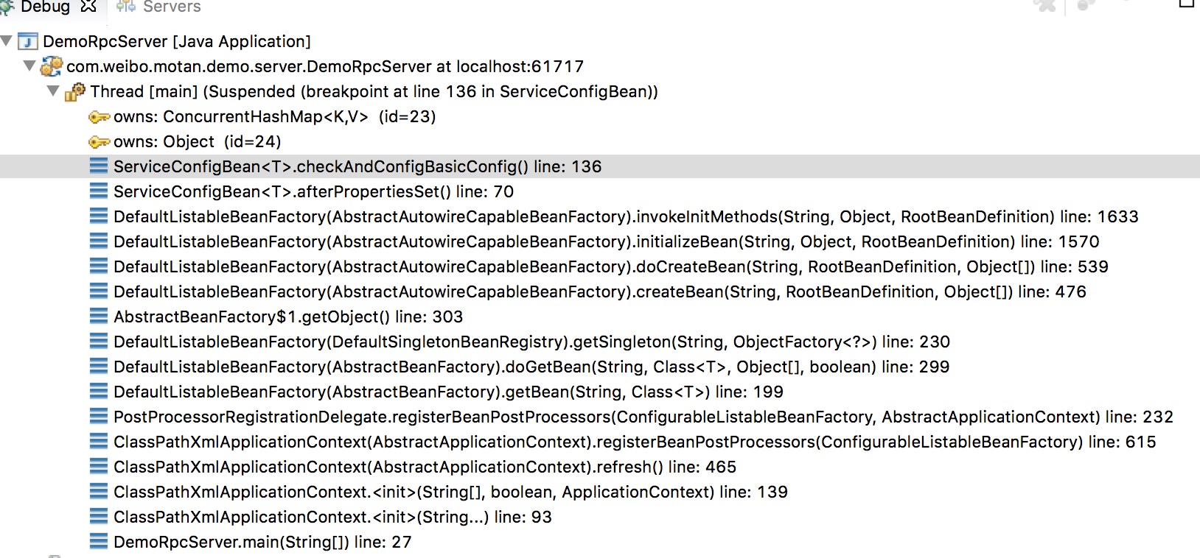Click the Servers tab icon
The height and width of the screenshot is (558, 1200).
[x=126, y=7]
